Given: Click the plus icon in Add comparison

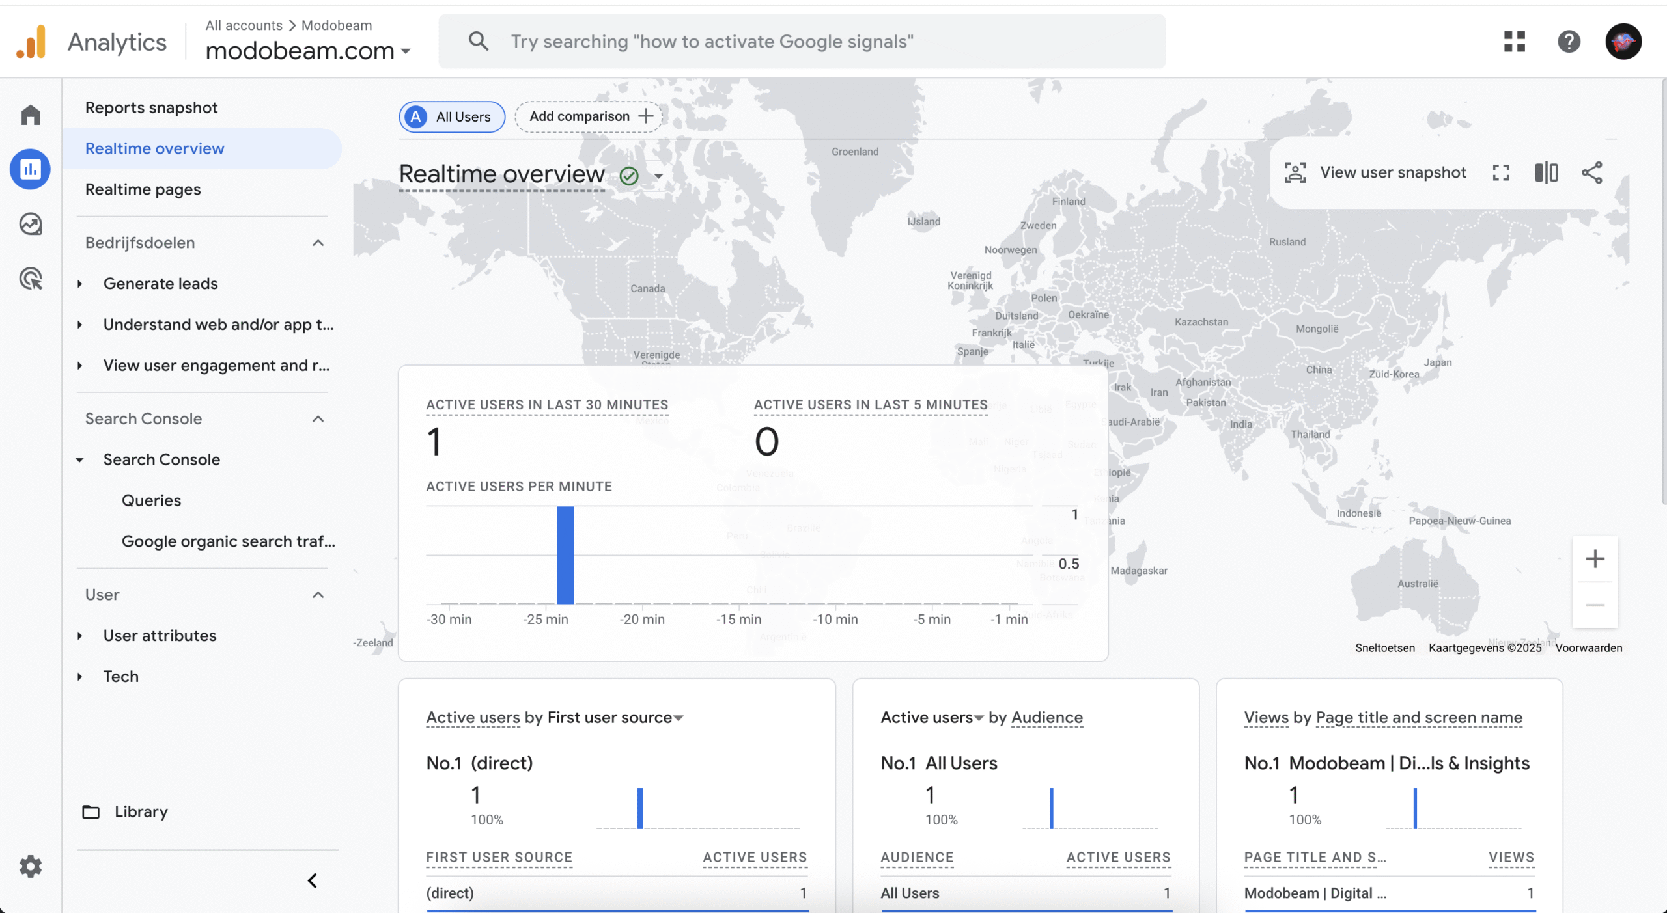Looking at the screenshot, I should [646, 116].
